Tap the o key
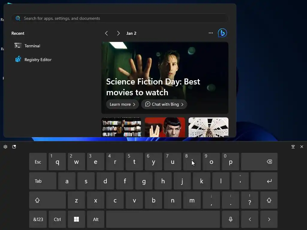Viewport: 307px width, 230px height. coord(211,161)
